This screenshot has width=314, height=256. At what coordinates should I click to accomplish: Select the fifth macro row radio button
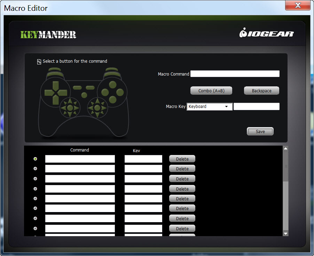coord(35,198)
